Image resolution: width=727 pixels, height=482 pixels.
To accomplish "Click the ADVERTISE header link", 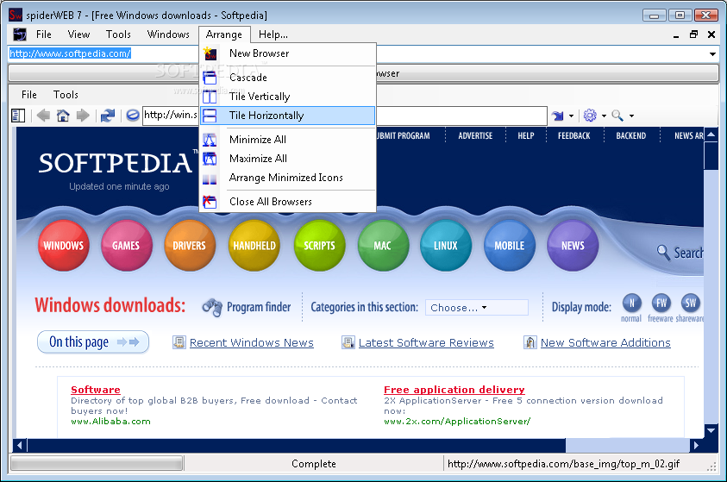I will (475, 135).
